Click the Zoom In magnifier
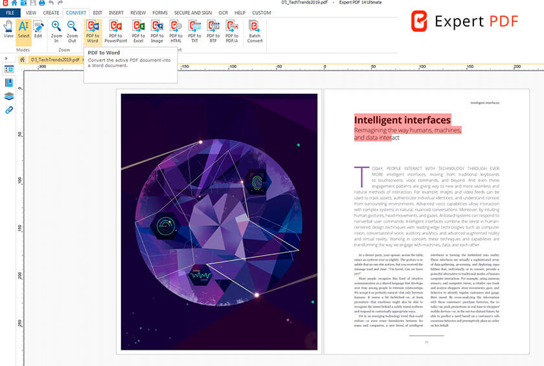 56,30
